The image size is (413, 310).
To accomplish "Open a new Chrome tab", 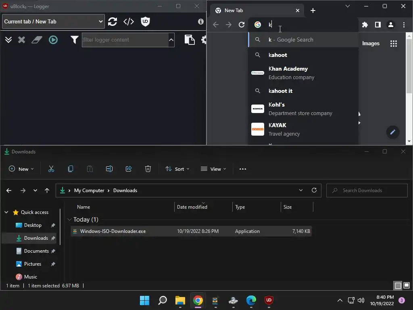I will click(313, 10).
